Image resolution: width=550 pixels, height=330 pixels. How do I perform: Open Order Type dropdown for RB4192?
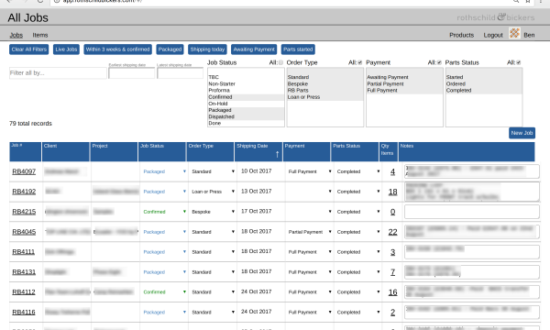coord(213,192)
